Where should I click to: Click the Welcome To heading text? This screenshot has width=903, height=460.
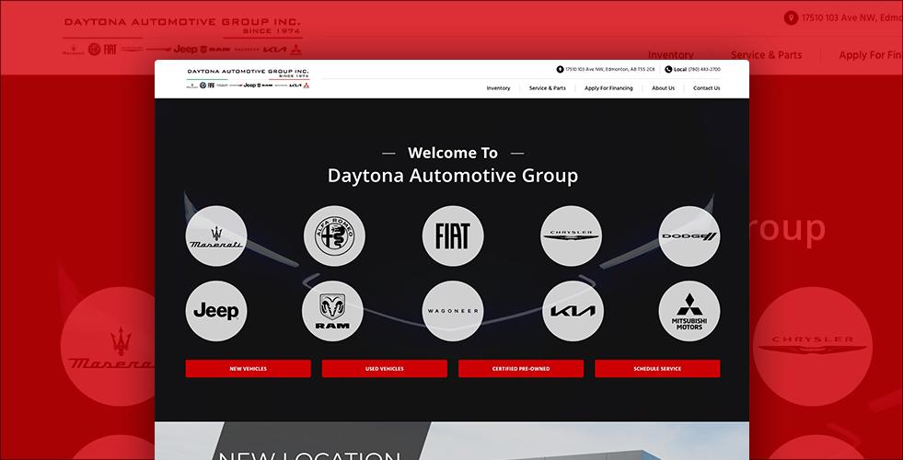453,153
